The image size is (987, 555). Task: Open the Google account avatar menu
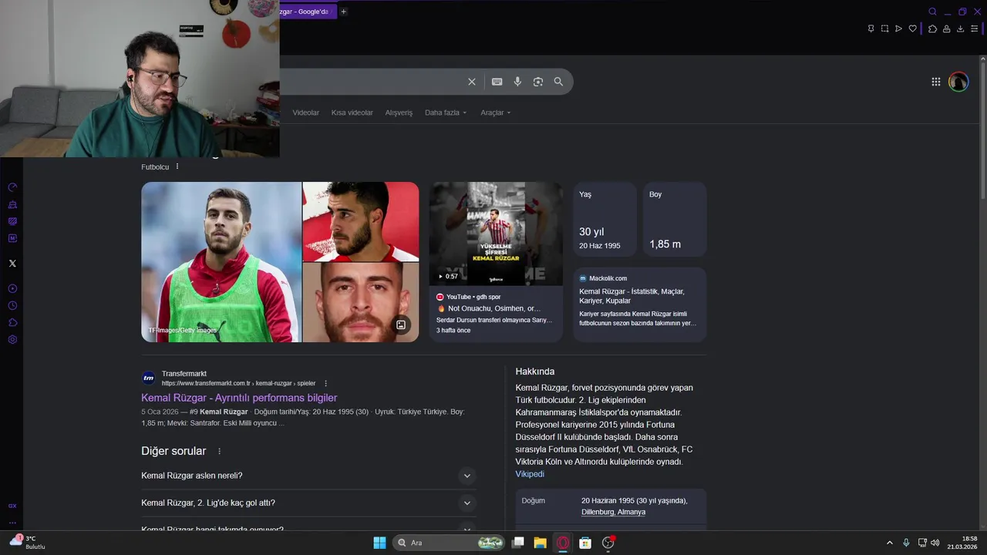pyautogui.click(x=958, y=82)
